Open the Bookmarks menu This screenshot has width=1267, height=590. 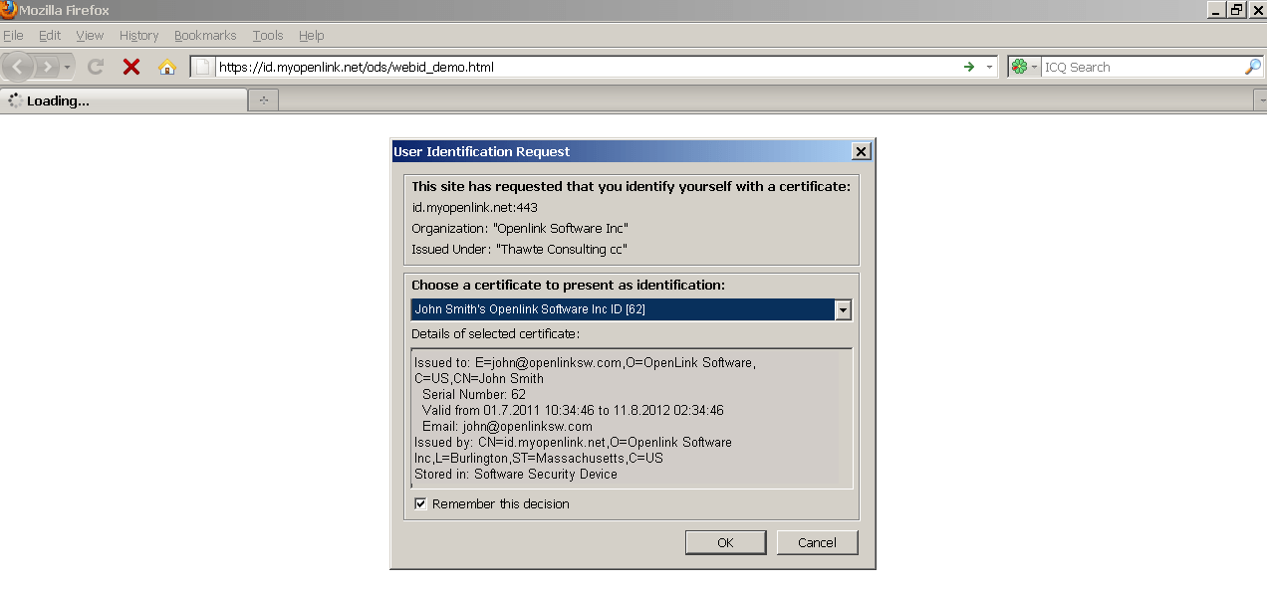click(205, 35)
